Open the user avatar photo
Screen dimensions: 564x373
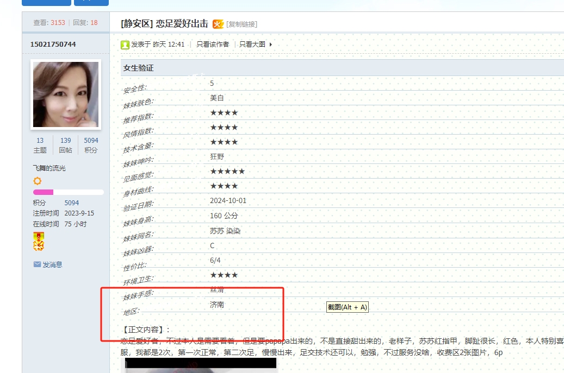click(x=66, y=94)
